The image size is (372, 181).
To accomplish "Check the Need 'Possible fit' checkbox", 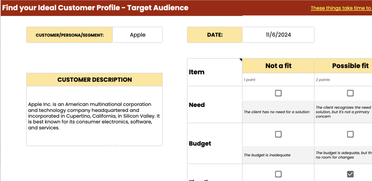I will [350, 93].
